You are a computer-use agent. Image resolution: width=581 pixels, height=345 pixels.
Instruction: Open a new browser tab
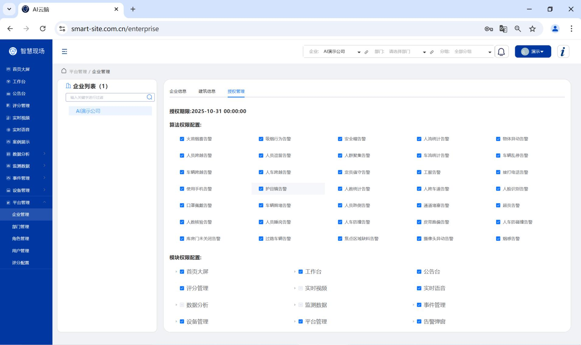coord(133,9)
